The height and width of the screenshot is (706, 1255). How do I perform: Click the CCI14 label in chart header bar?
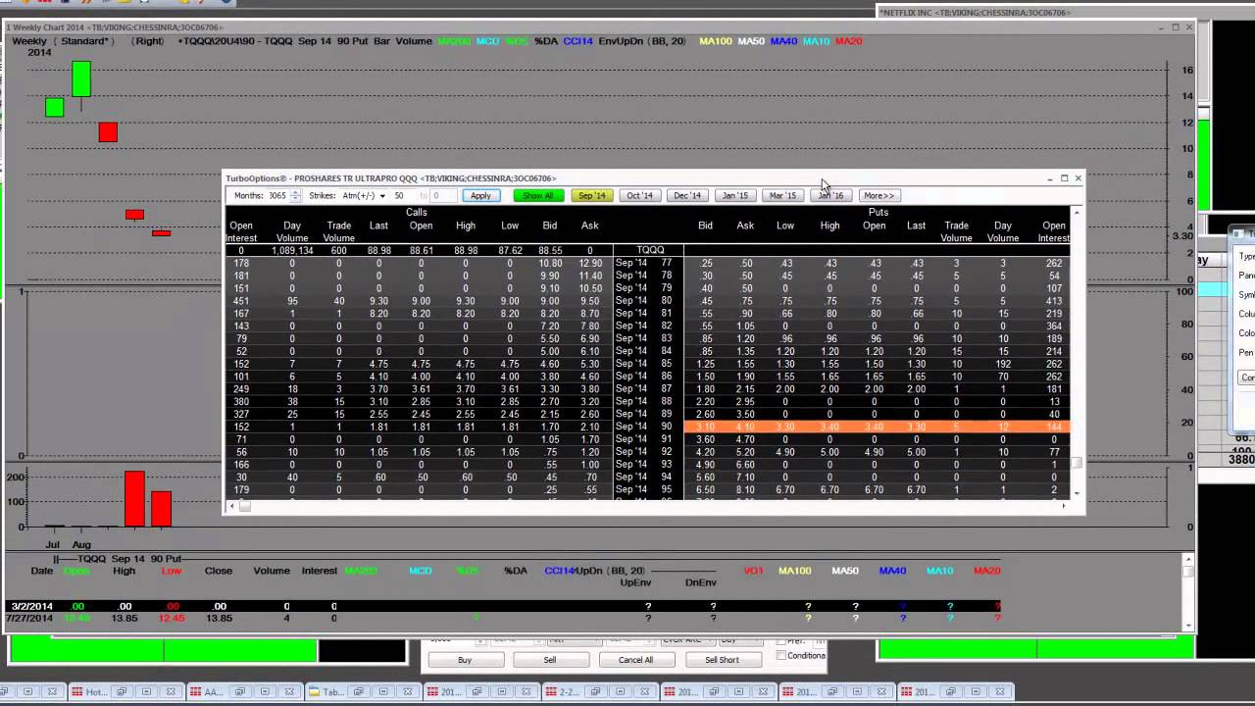(x=578, y=41)
